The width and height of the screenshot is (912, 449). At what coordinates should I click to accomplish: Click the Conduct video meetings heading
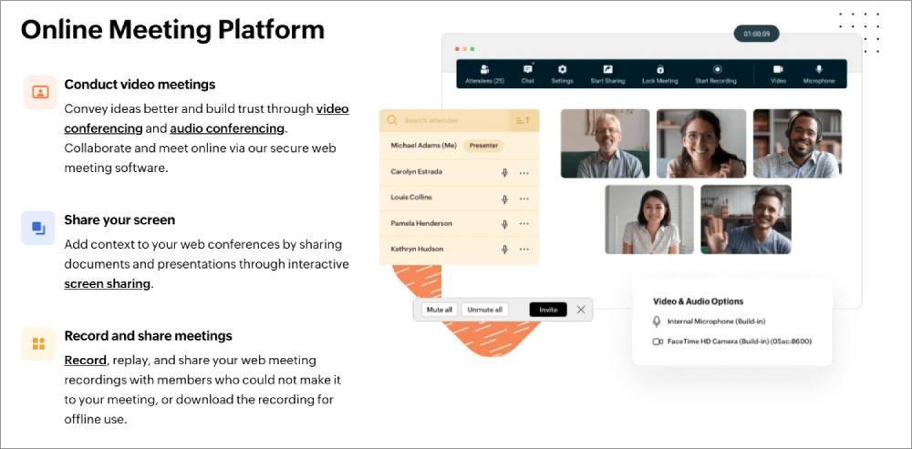point(140,84)
